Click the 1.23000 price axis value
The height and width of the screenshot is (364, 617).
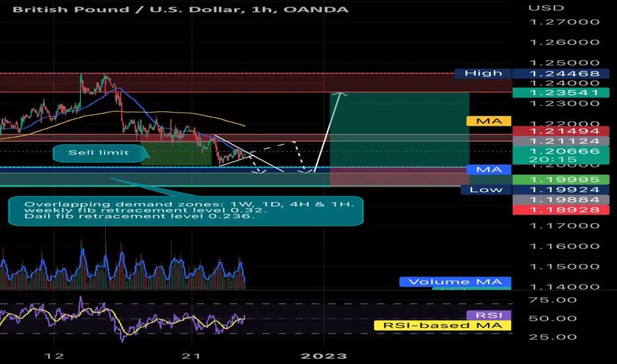click(565, 103)
